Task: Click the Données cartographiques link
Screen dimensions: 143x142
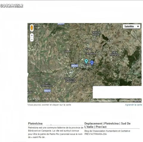Action: (x=104, y=100)
